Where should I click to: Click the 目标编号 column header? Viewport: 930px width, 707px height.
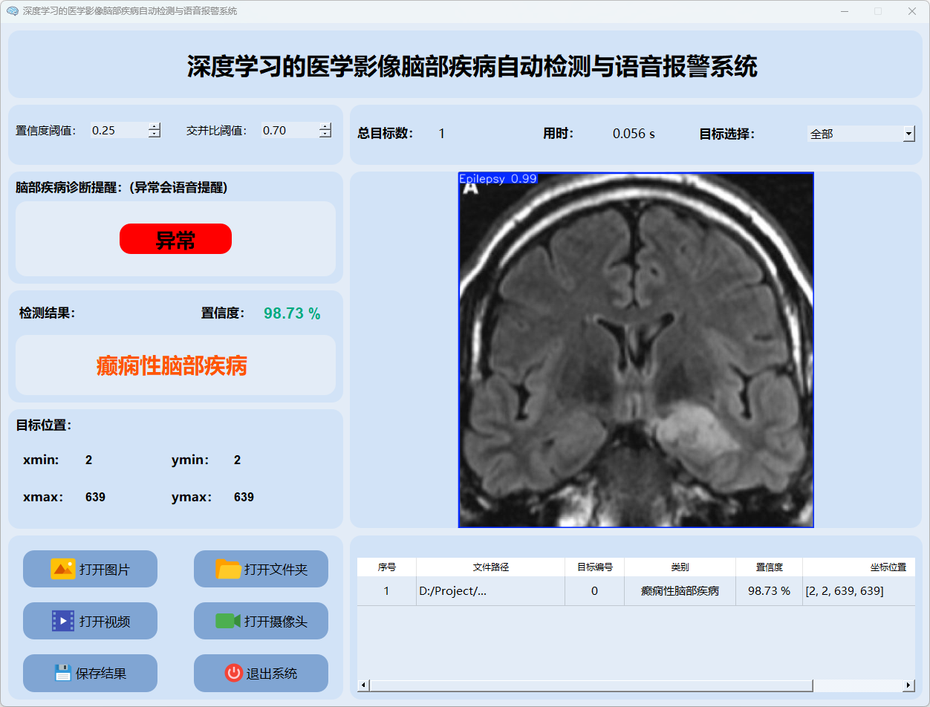pos(594,567)
